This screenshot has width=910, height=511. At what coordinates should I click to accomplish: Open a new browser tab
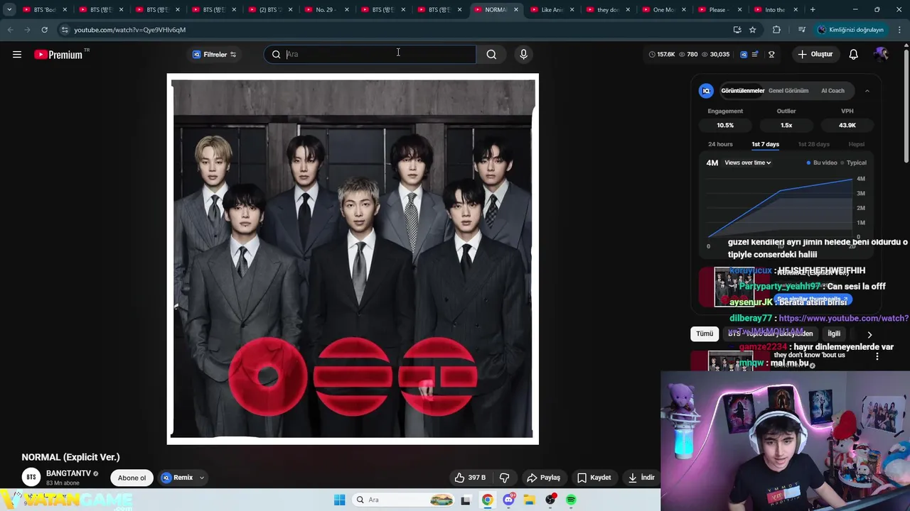pos(813,10)
